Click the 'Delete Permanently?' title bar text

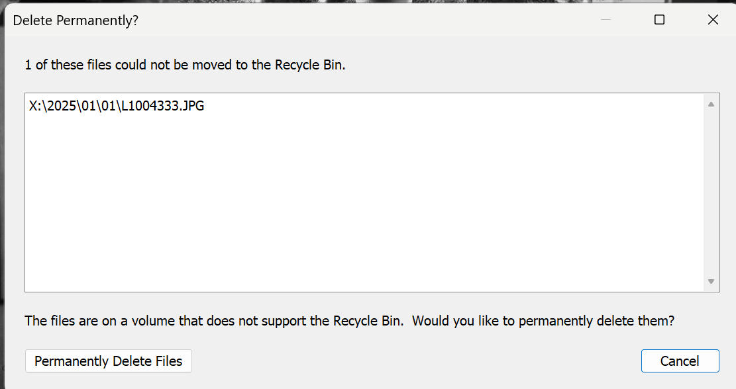click(x=76, y=21)
